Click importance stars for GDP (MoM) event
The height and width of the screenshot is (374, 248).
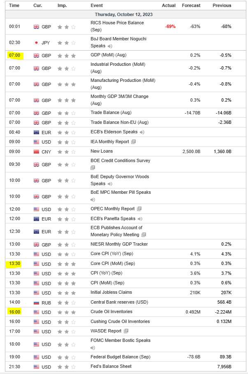pyautogui.click(x=66, y=56)
